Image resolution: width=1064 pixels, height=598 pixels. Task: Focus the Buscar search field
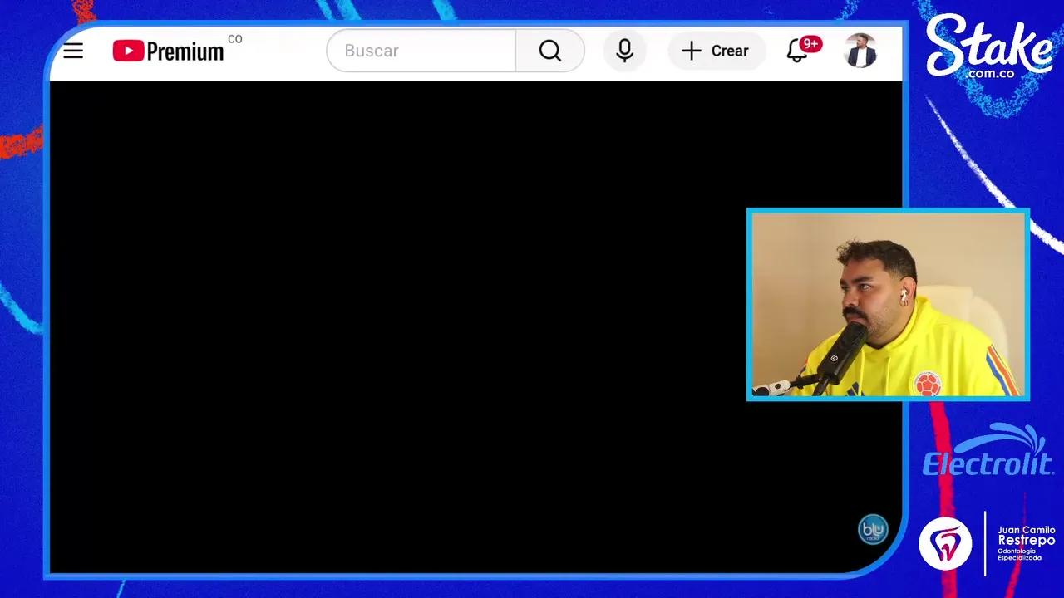(x=421, y=51)
